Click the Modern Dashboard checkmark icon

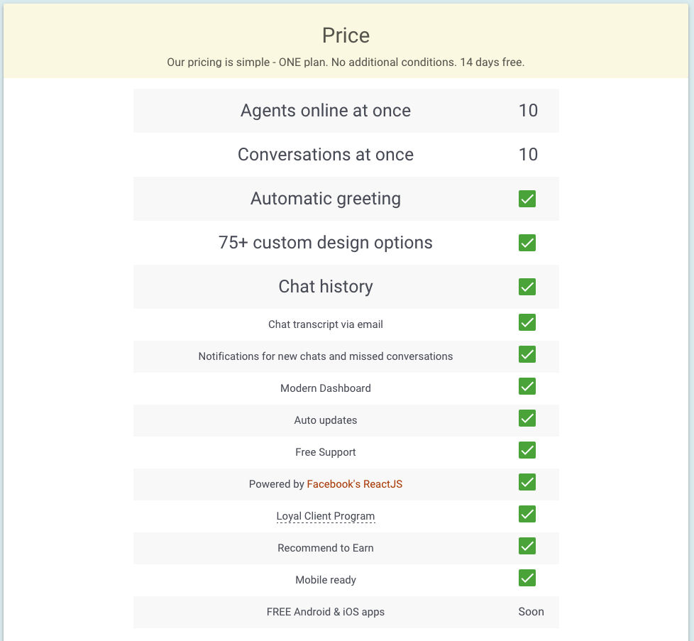[x=527, y=386]
